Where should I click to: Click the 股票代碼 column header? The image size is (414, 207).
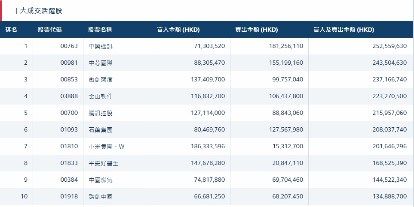point(49,30)
